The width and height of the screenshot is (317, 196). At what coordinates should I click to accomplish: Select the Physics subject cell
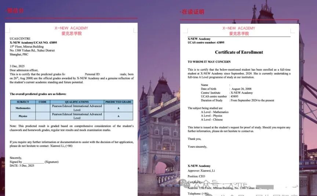click(x=23, y=116)
